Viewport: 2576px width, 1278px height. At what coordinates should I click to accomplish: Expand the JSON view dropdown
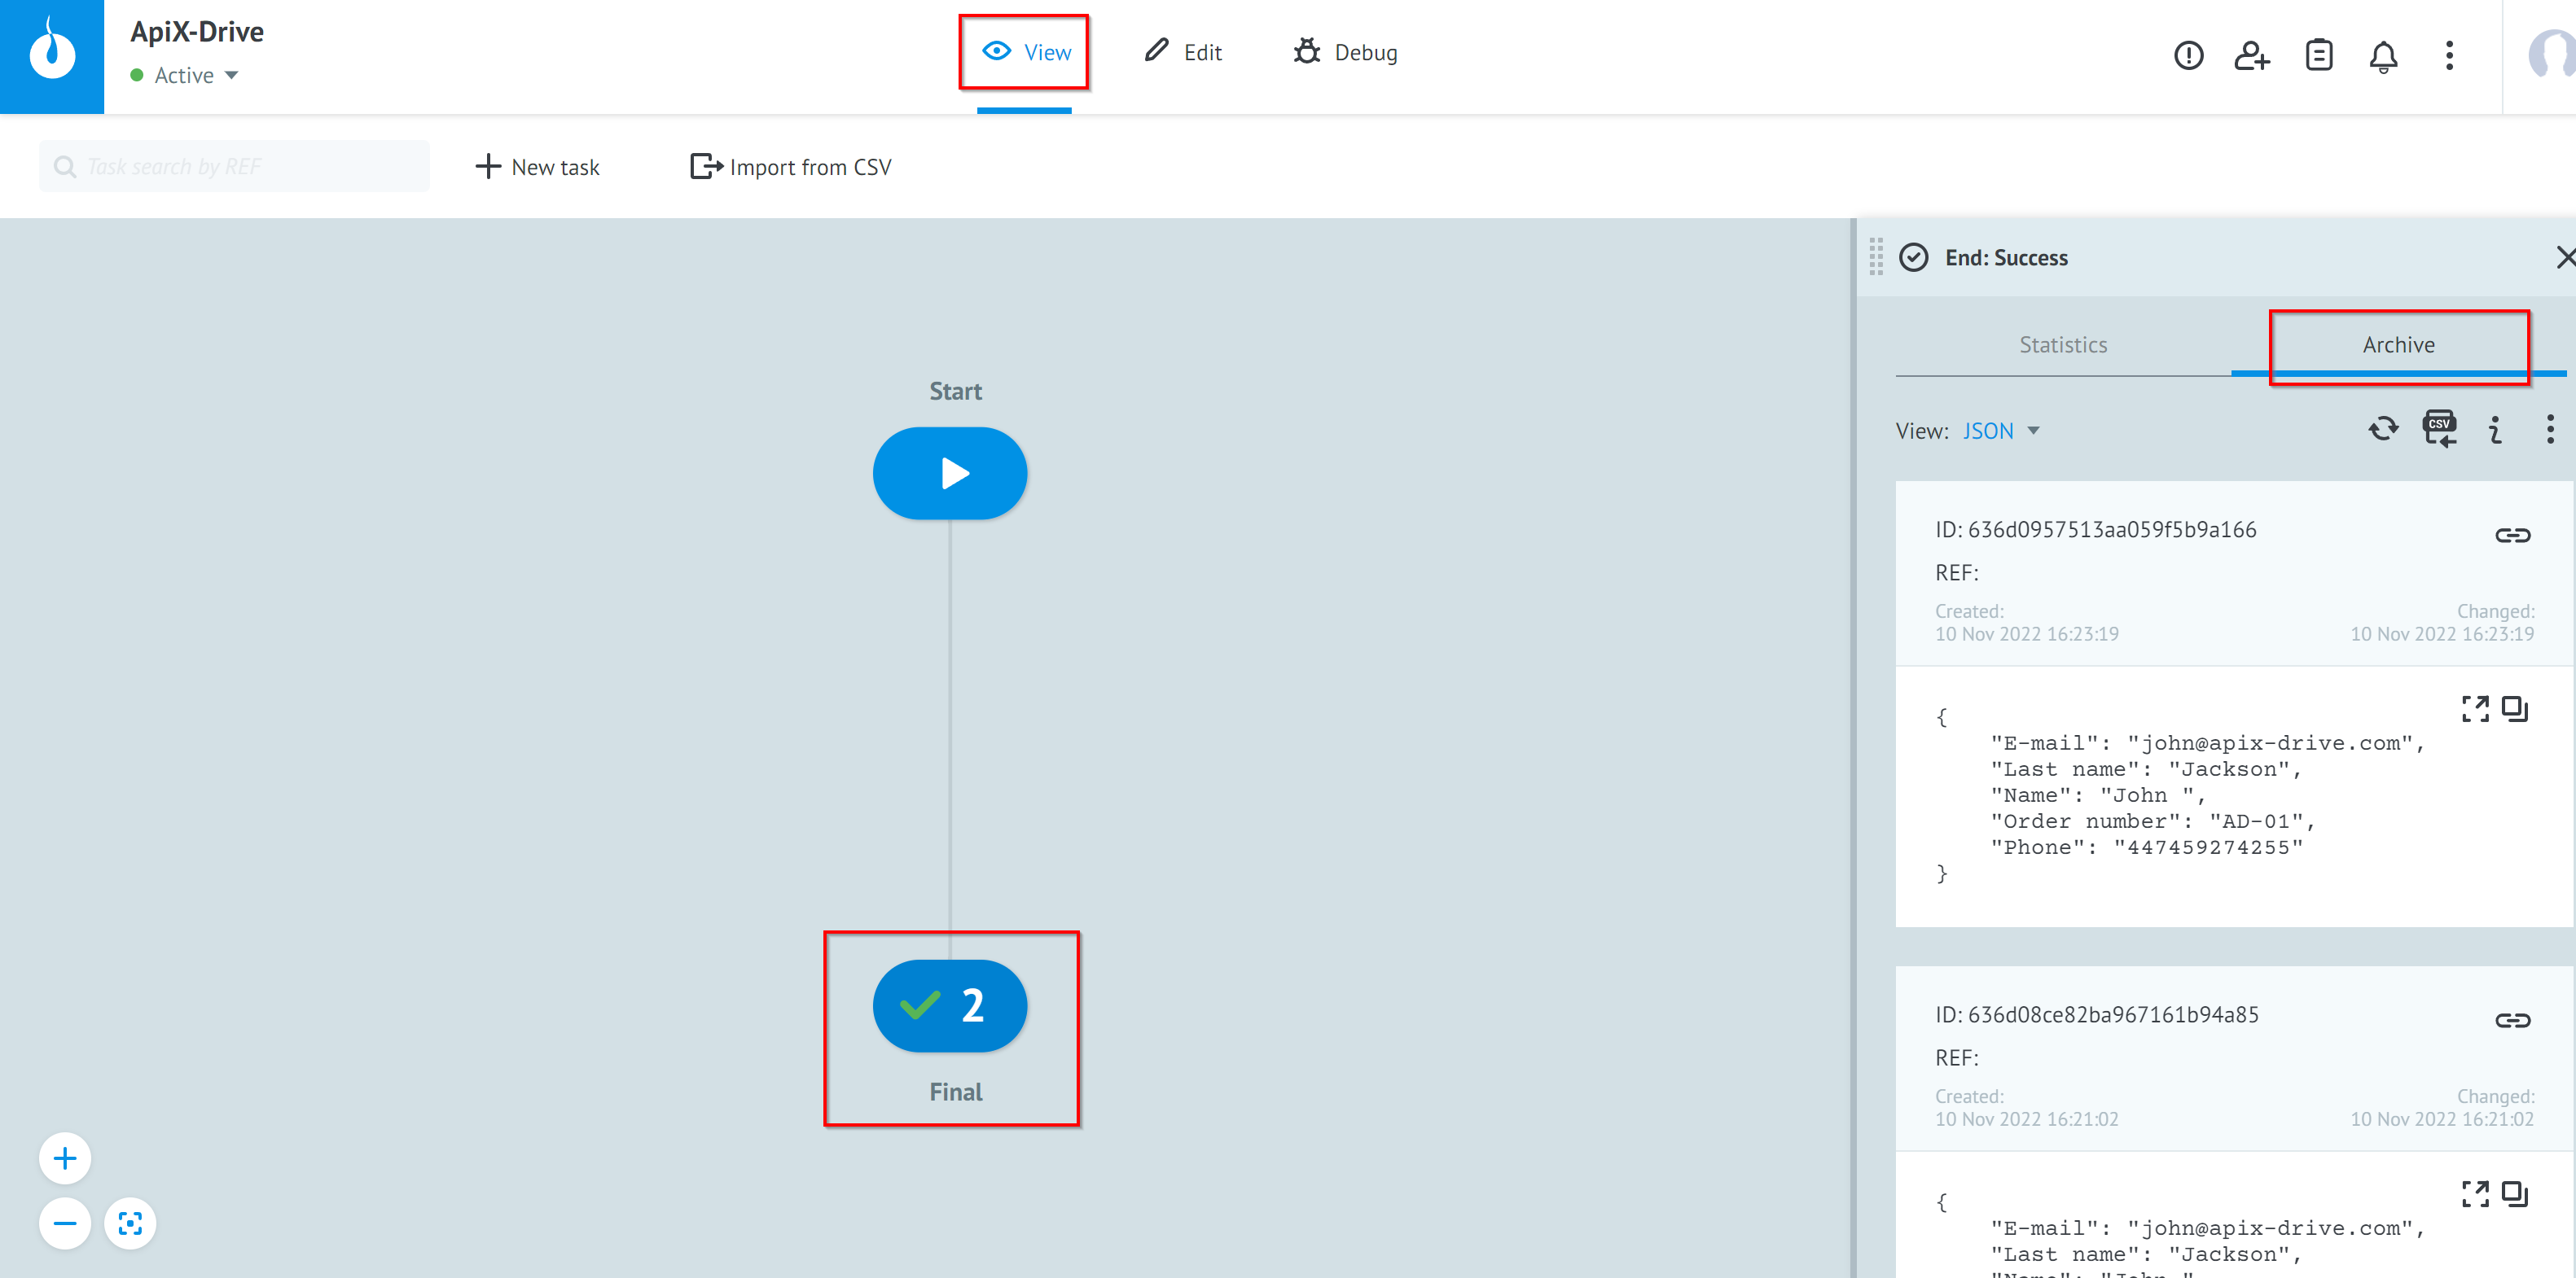tap(1999, 431)
